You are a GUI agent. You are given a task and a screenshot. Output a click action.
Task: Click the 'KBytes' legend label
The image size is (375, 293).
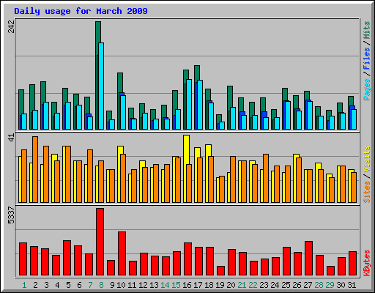click(367, 263)
